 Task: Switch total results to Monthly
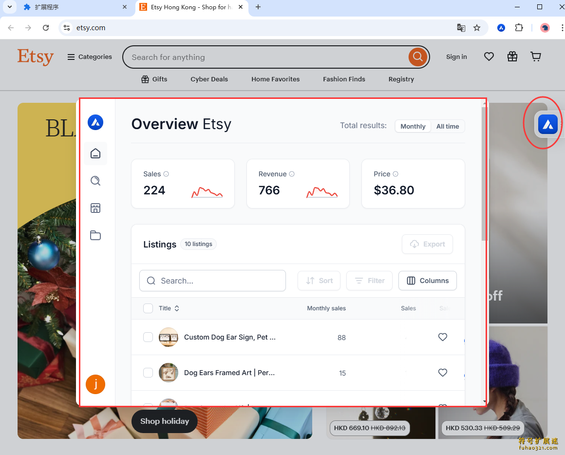pyautogui.click(x=413, y=127)
